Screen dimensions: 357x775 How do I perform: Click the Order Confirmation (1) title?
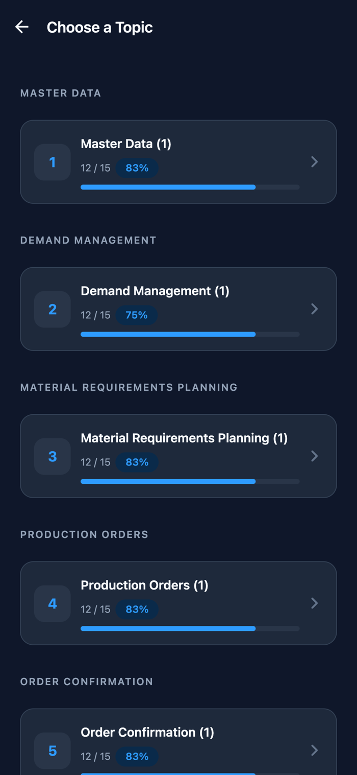147,733
